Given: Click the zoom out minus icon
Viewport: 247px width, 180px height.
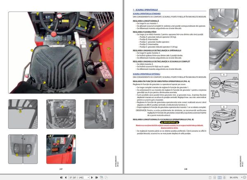Looking at the screenshot, I should click(x=245, y=178).
